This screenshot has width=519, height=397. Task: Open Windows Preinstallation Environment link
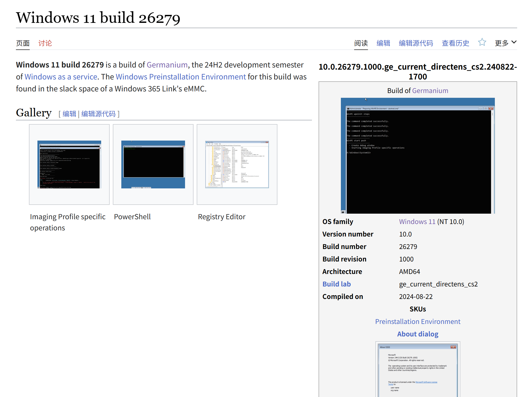(x=181, y=77)
